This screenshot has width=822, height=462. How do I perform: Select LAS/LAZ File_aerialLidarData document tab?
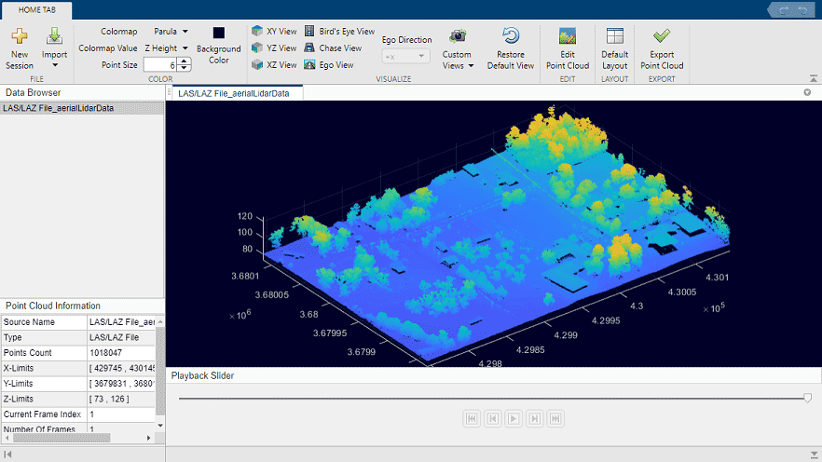235,93
